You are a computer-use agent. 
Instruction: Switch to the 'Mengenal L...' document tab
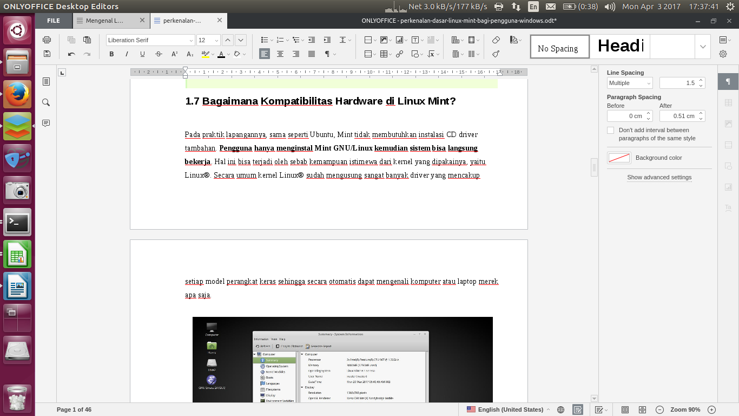(x=107, y=20)
